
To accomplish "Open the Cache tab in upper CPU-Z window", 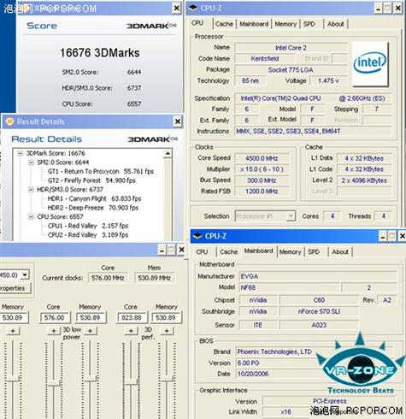I will pyautogui.click(x=224, y=24).
